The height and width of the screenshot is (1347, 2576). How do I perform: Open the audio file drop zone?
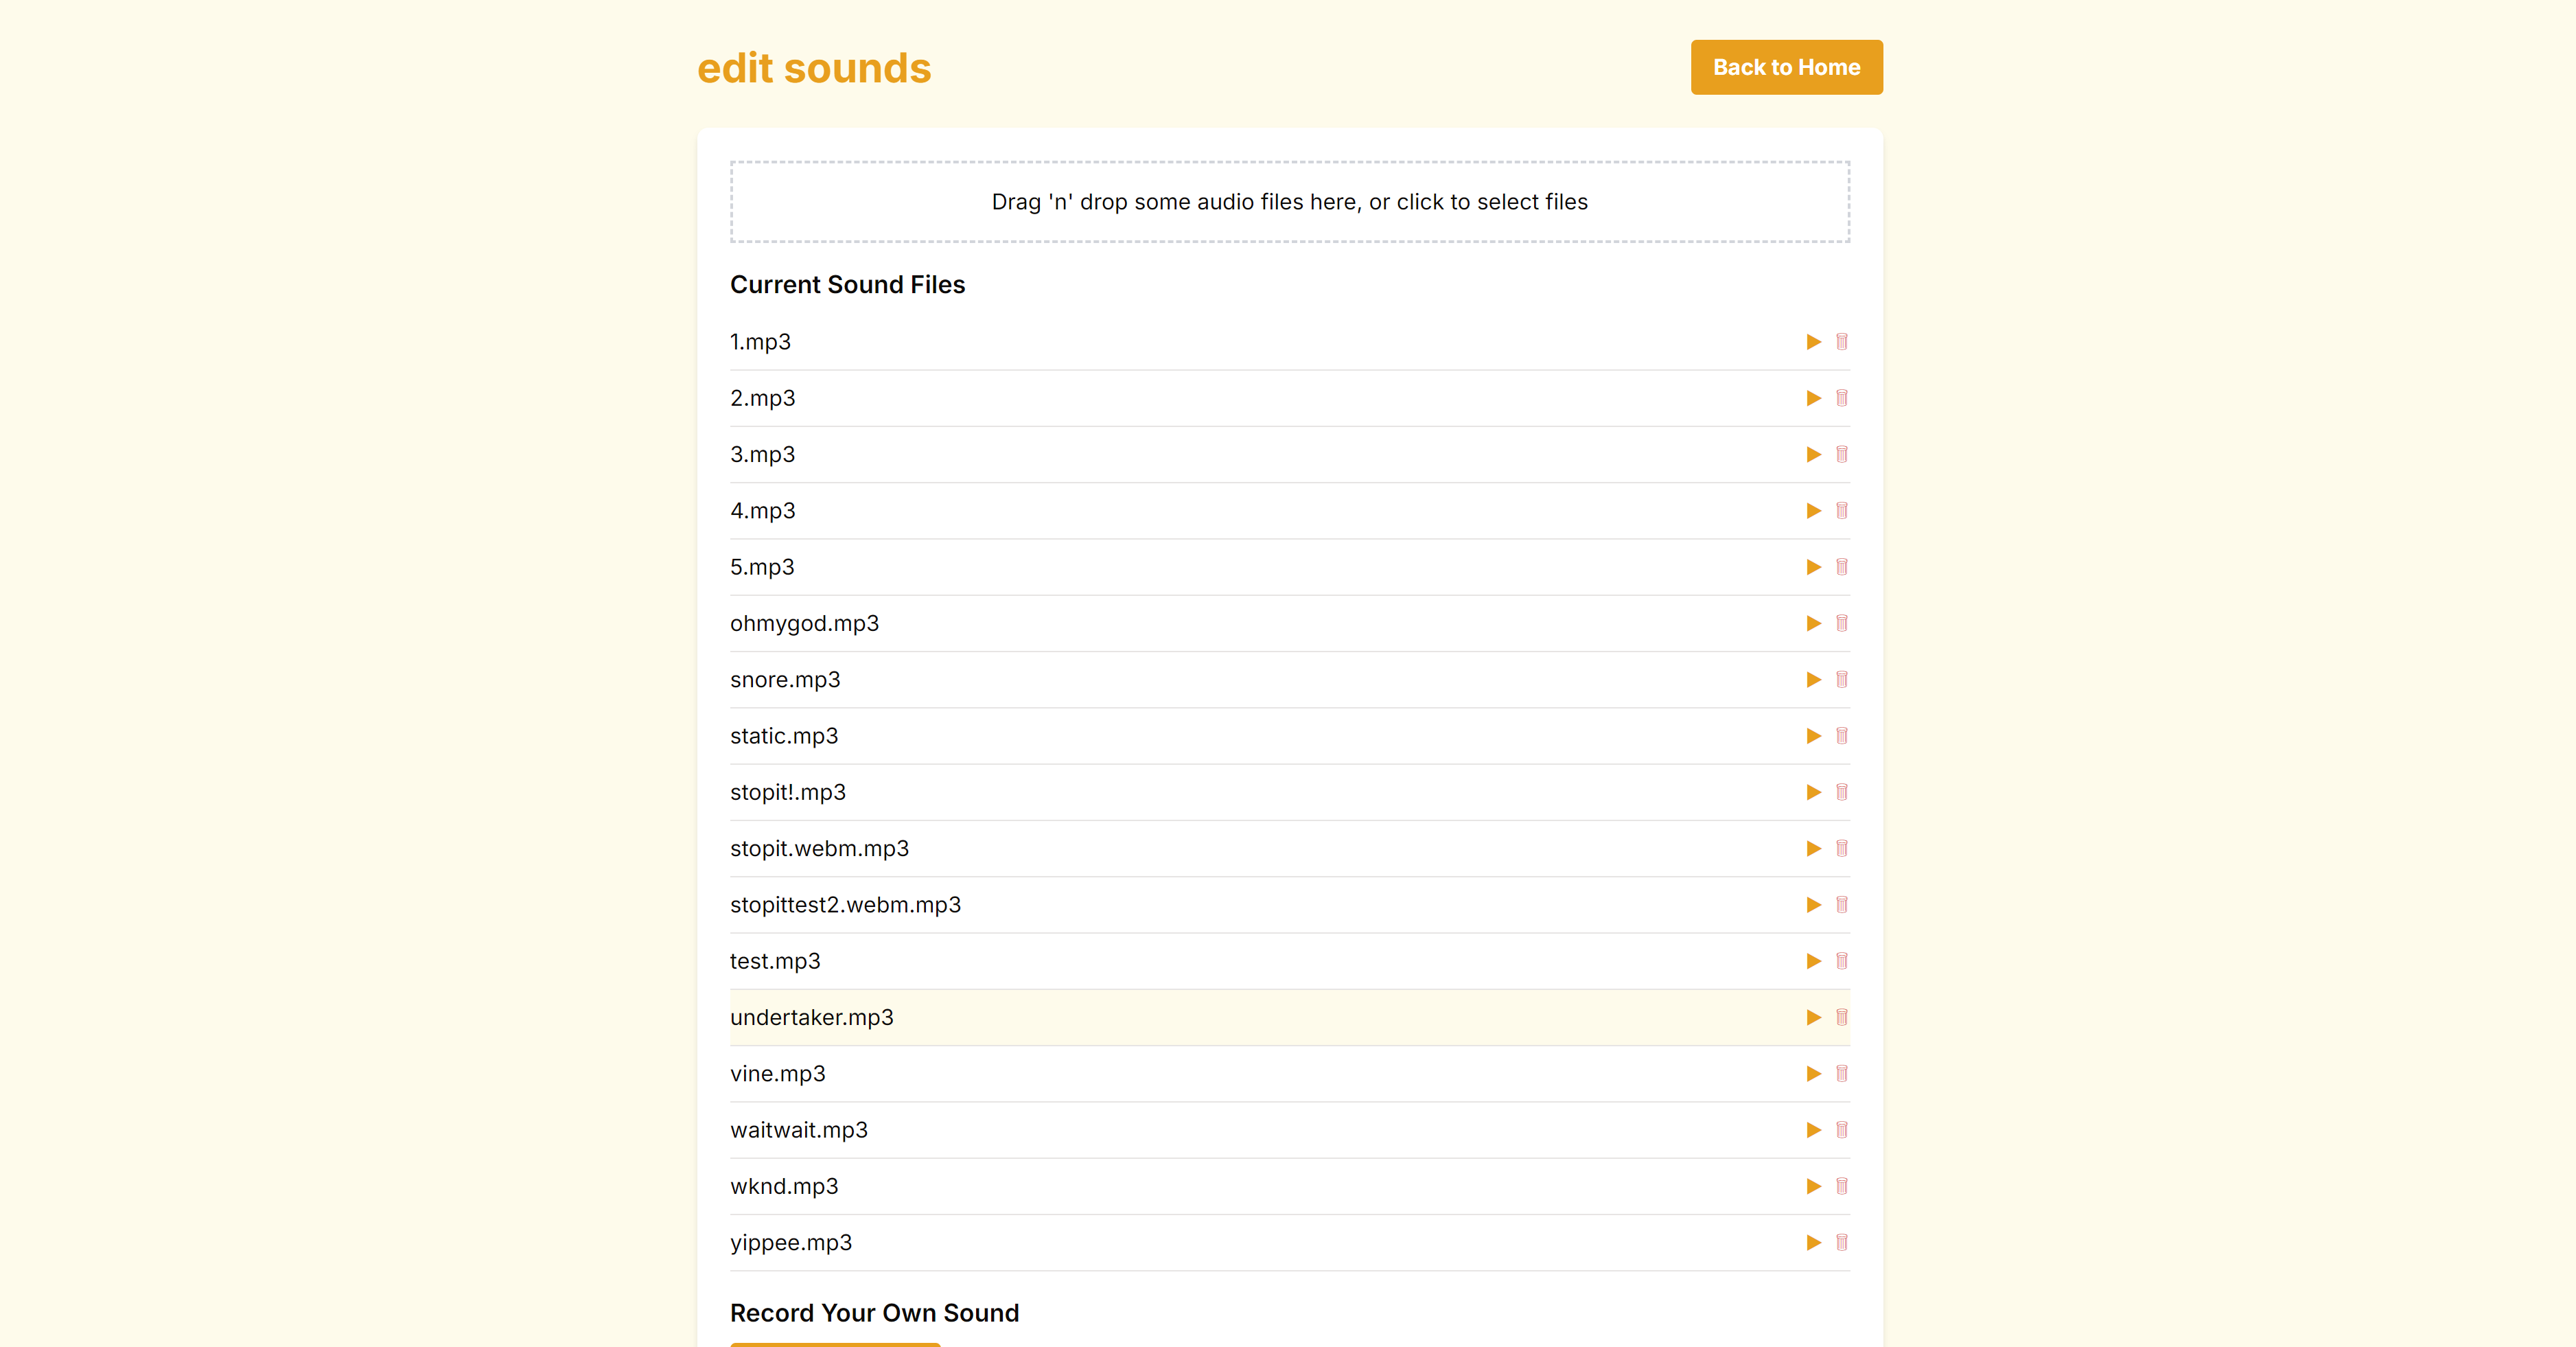[x=1289, y=202]
